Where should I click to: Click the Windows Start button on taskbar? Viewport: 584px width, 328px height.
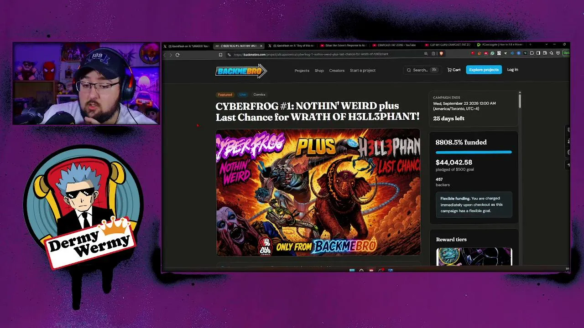point(352,271)
